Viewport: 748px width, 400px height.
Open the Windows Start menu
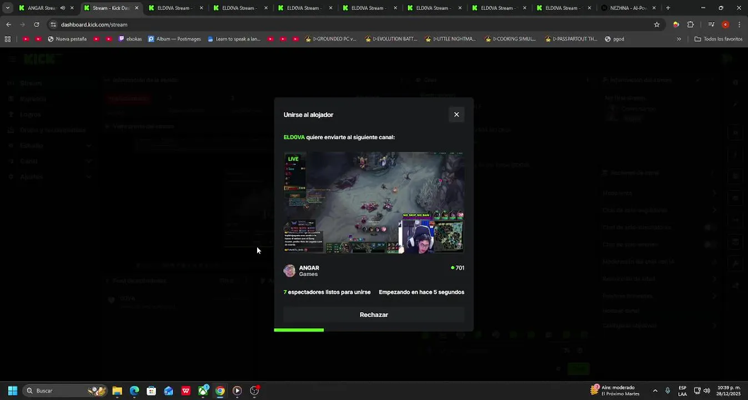(x=12, y=391)
